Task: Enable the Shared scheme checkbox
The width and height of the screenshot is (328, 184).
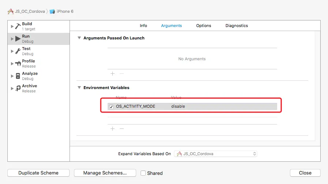Action: [143, 173]
